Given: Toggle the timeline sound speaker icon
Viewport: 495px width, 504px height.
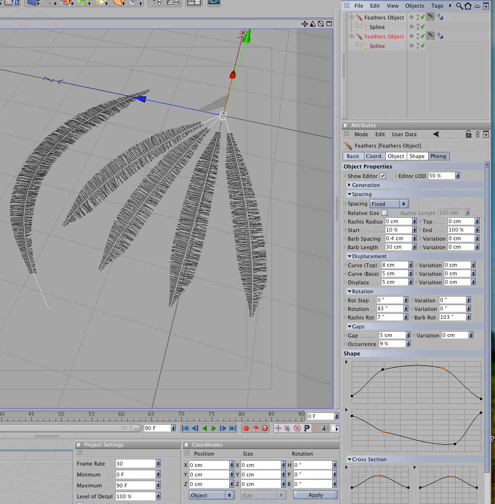Looking at the screenshot, I should coord(326,428).
